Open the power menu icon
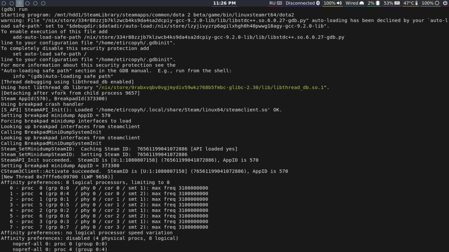The width and height of the screenshot is (449, 252). click(445, 3)
